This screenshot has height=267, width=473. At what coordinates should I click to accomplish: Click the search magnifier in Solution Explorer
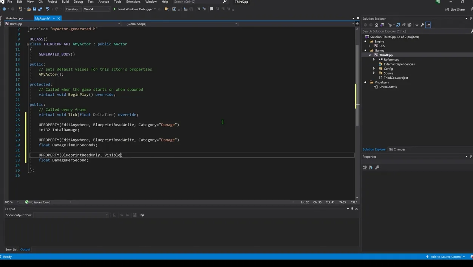(x=471, y=31)
